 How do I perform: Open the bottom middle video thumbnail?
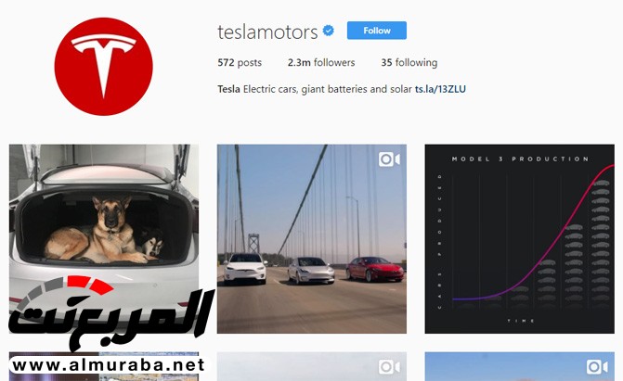[x=312, y=366]
